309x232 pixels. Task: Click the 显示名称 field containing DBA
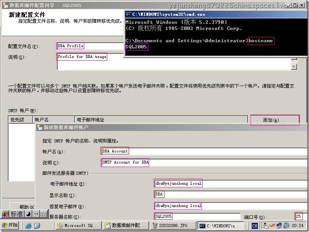231,195
